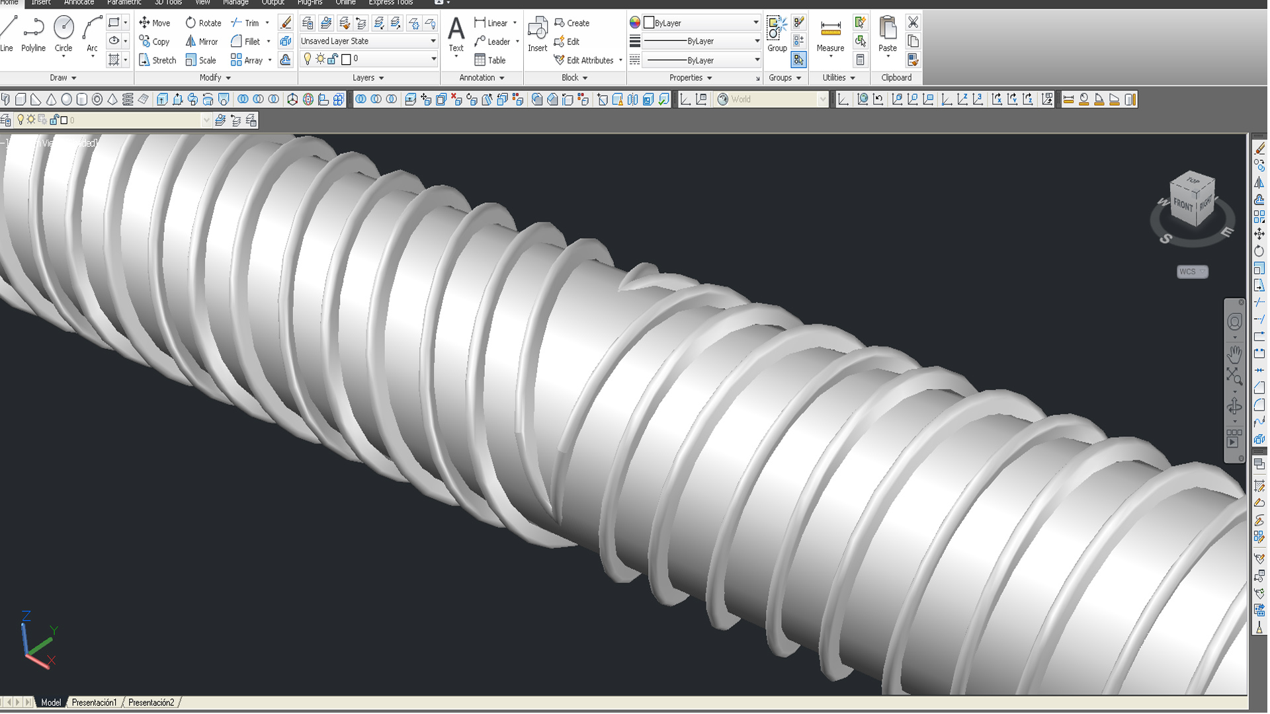Image resolution: width=1270 pixels, height=714 pixels.
Task: Toggle layer 0 on/off lightbulb in ribbon
Action: (307, 59)
